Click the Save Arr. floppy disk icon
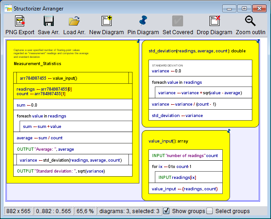This screenshot has width=271, height=219. [49, 21]
